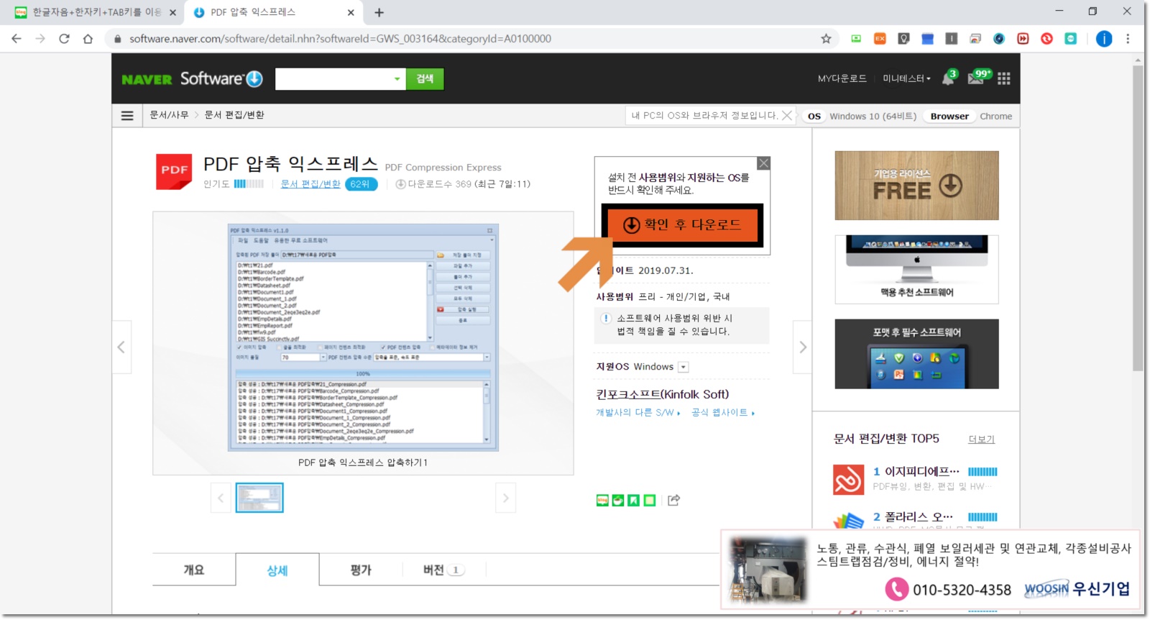Viewport: 1150px width, 620px height.
Task: Click the 62위 ranking badge
Action: [x=361, y=184]
